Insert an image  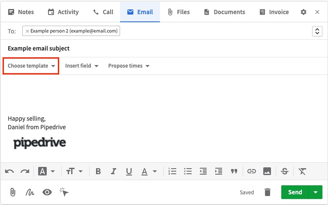tap(267, 171)
